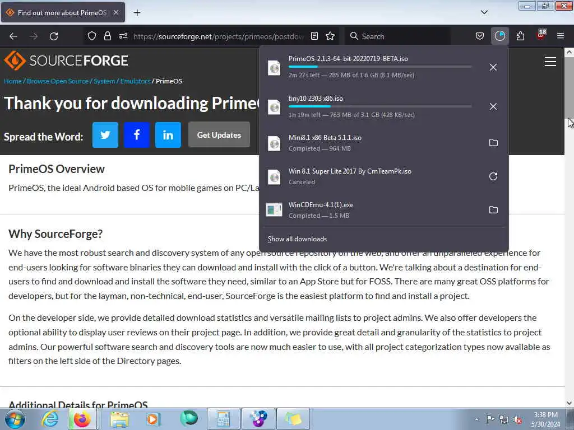Click the muted volume tray icon
The image size is (574, 430).
pyautogui.click(x=517, y=420)
